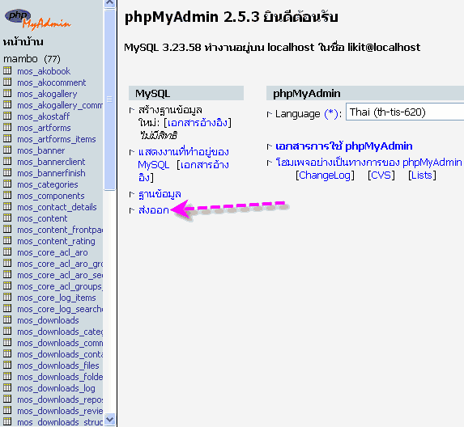Click the sidebar scrollbar down arrow
This screenshot has width=464, height=427.
coord(110,419)
